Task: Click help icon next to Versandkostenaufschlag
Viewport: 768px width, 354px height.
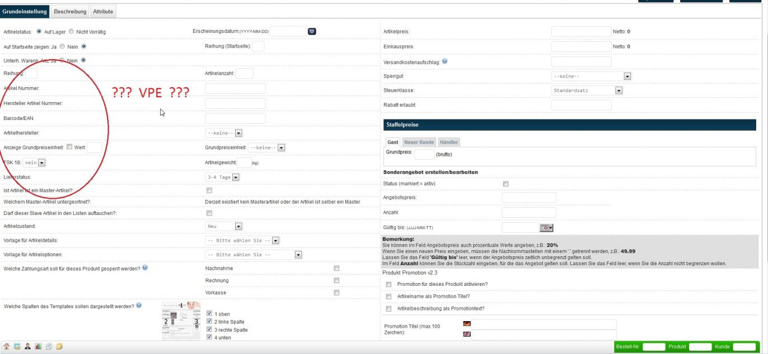Action: 444,61
